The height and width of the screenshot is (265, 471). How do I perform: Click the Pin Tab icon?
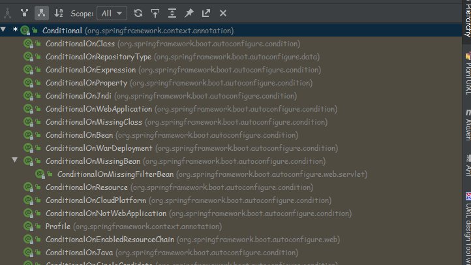pyautogui.click(x=189, y=13)
